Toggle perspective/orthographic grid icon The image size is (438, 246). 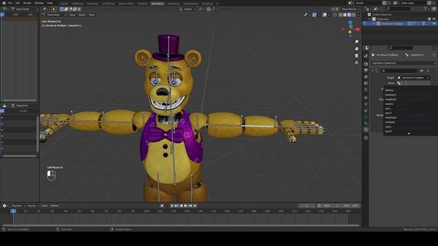[357, 62]
